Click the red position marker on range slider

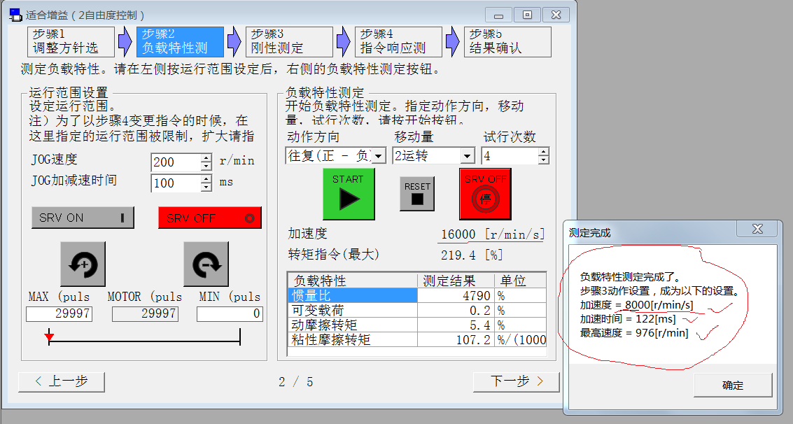[49, 338]
